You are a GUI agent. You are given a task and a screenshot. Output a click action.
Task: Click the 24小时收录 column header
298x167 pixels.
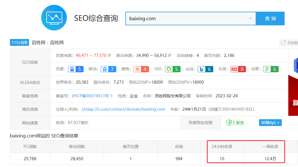222,147
